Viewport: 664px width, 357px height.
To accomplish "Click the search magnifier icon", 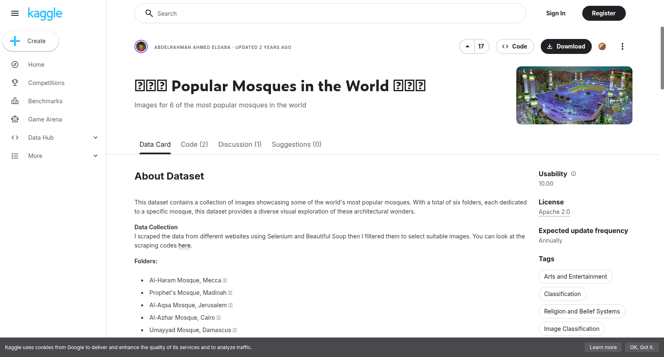I will 149,13.
